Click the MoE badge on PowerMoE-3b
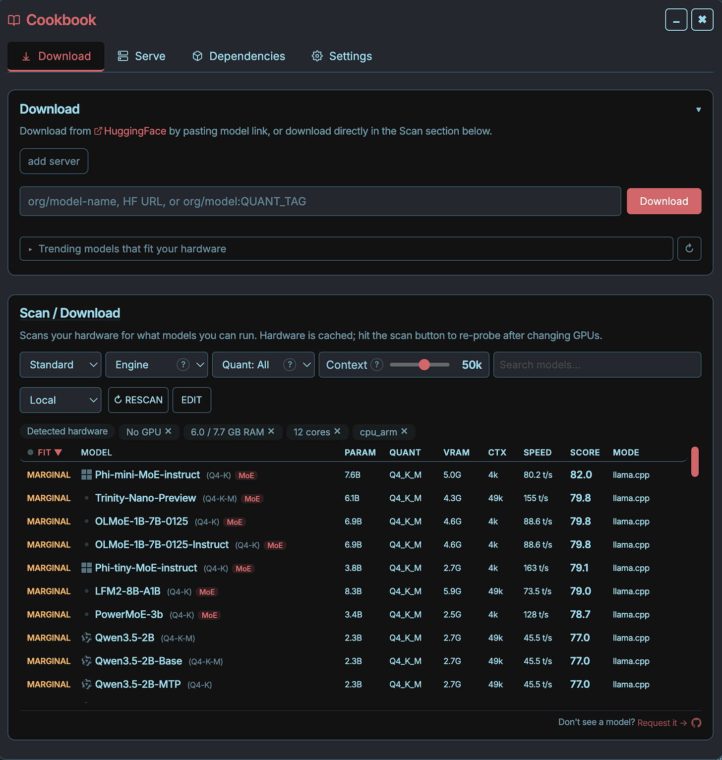 209,615
